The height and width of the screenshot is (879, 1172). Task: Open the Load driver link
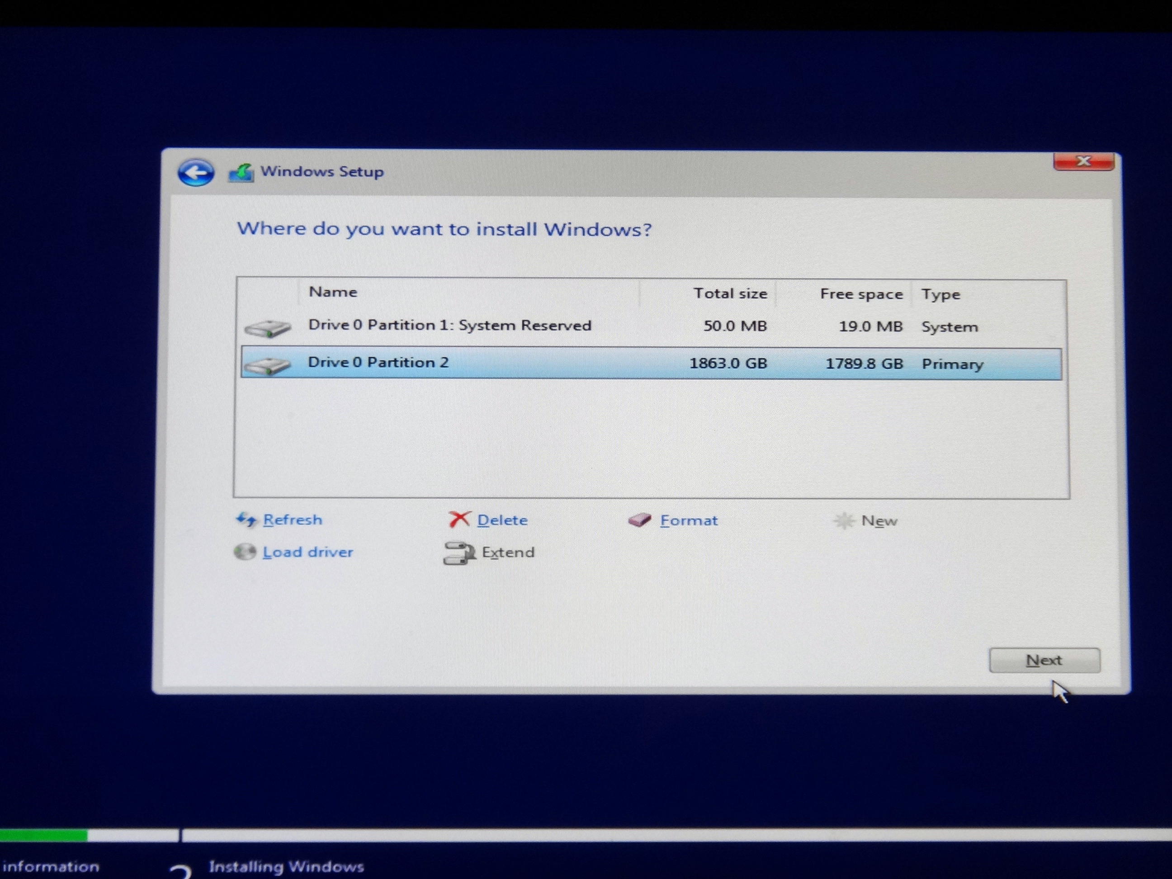click(308, 552)
